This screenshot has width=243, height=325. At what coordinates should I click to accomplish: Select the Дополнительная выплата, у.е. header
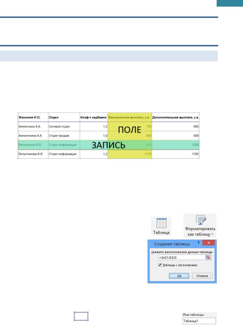175,117
